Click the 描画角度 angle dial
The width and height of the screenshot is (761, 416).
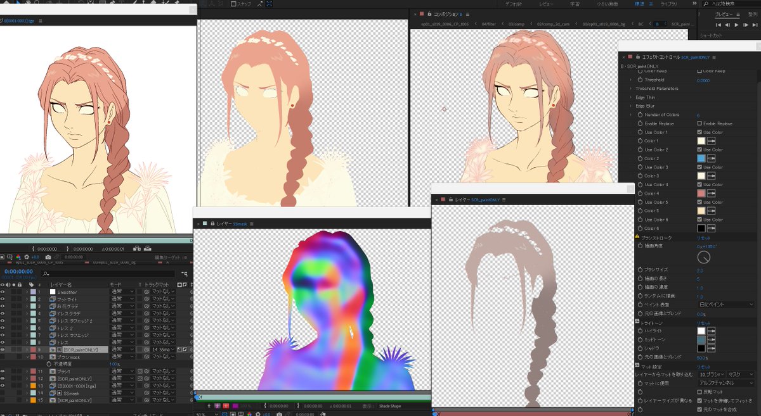pos(704,258)
